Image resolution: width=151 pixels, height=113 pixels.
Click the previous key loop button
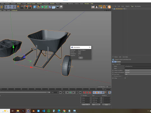(x=64, y=93)
